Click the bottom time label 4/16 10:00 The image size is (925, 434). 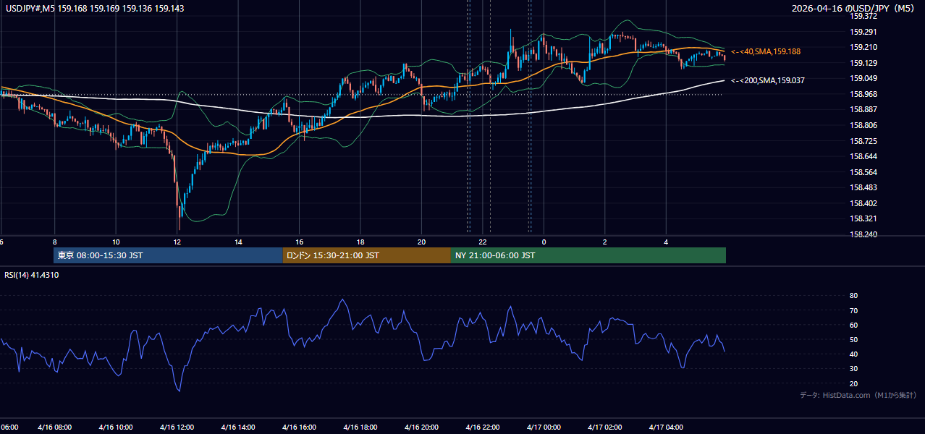(x=116, y=427)
